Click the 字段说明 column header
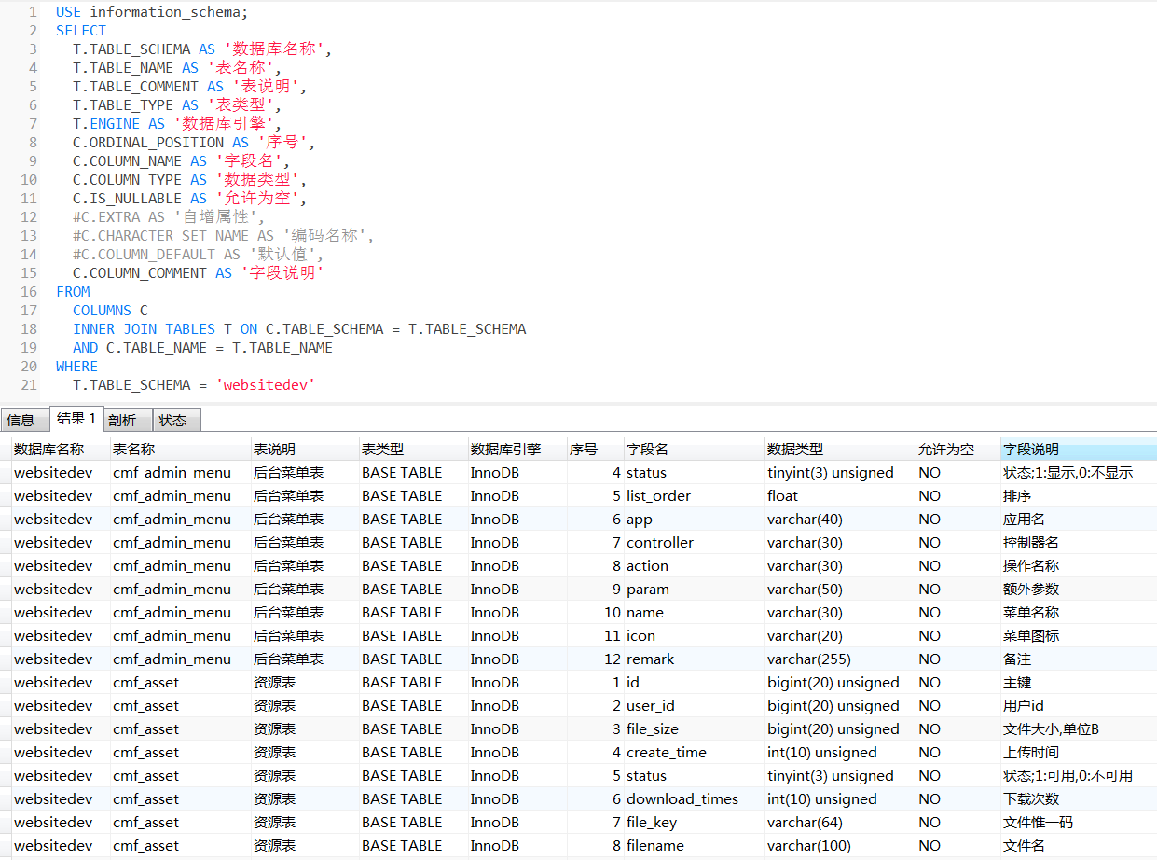Viewport: 1157px width, 860px height. click(x=1078, y=450)
